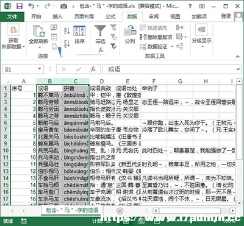Switch to the View (视图) tab

pos(175,16)
